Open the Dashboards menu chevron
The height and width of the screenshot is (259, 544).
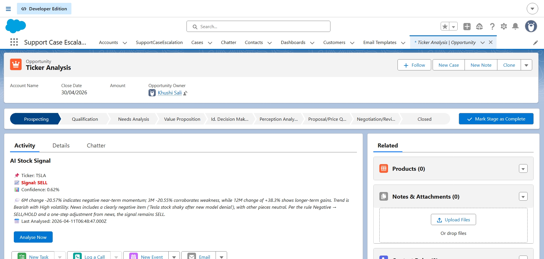[312, 43]
